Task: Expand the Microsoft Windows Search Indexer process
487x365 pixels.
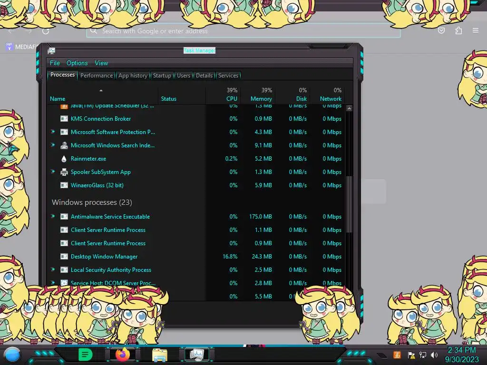Action: (x=53, y=145)
